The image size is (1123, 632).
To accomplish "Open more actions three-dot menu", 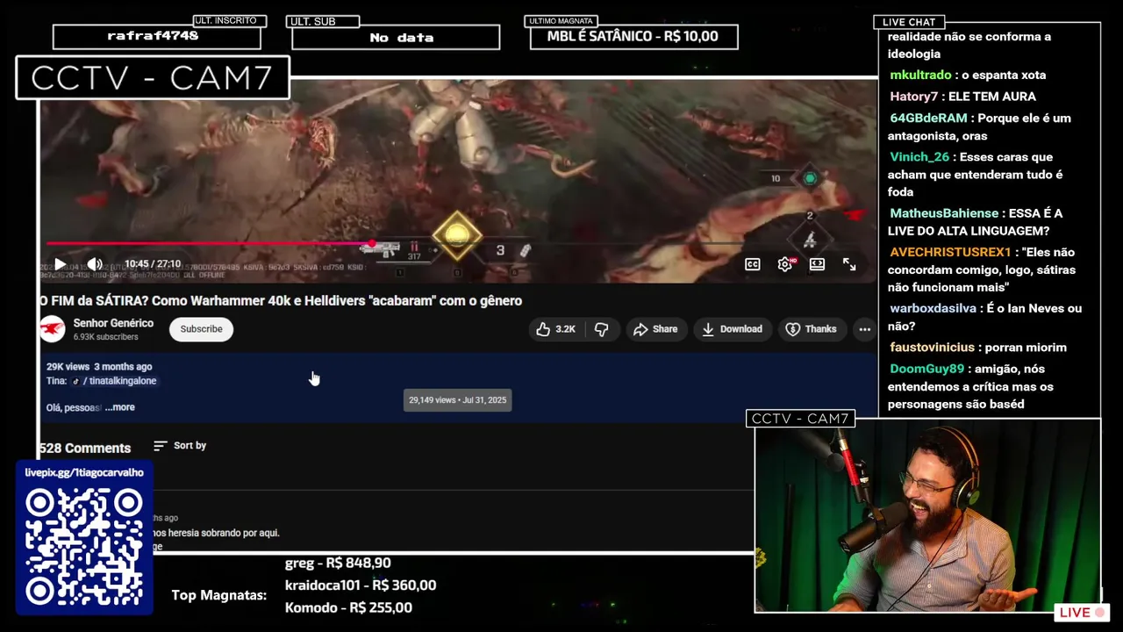I will click(864, 329).
